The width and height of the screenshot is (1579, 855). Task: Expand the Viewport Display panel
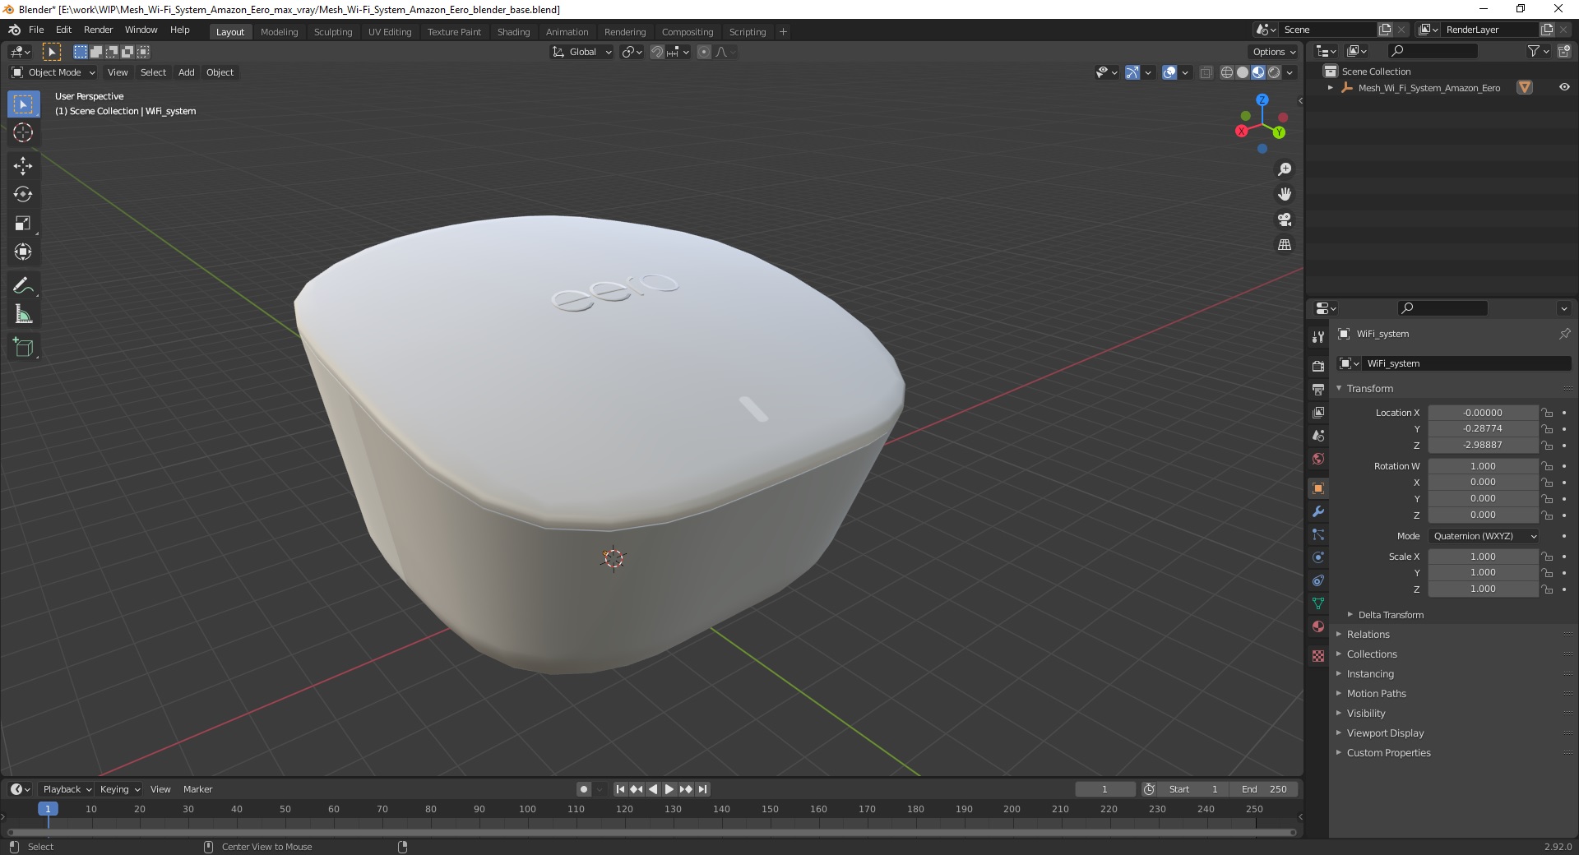(x=1385, y=733)
